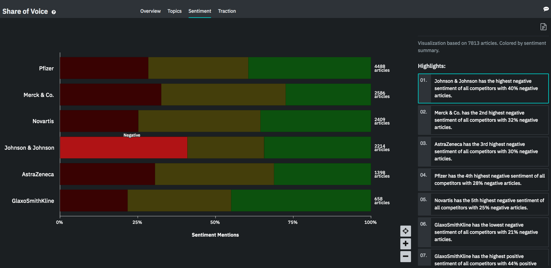Select highlight 05 about Novartis negative sentiment
Viewport: 551px width, 268px height.
483,204
